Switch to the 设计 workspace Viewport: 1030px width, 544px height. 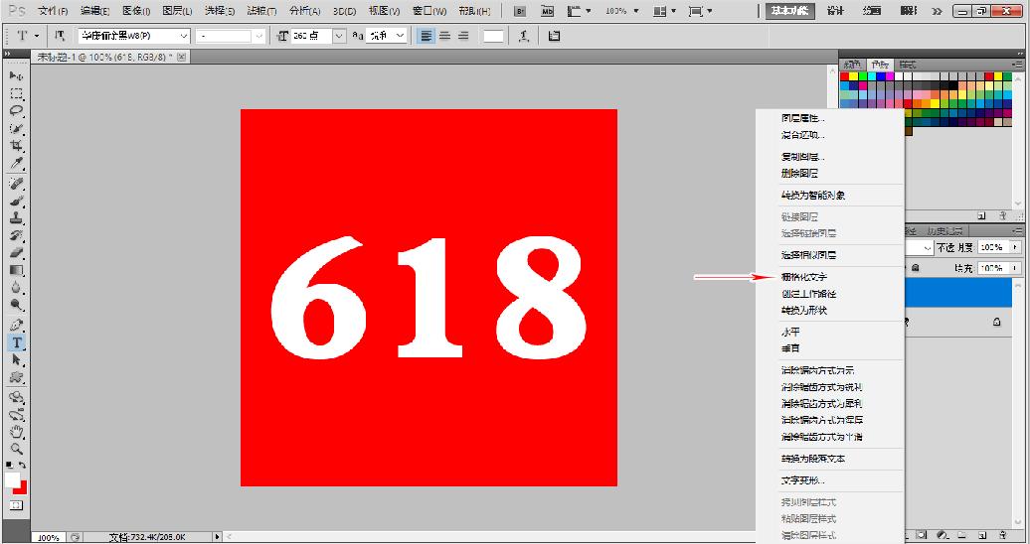point(835,11)
